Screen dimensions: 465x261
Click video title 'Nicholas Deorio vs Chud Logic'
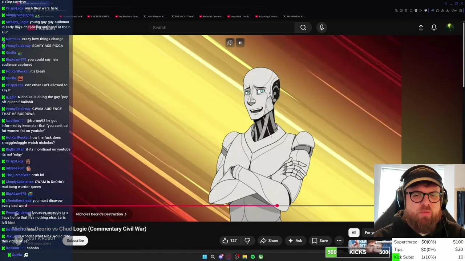coord(79,229)
